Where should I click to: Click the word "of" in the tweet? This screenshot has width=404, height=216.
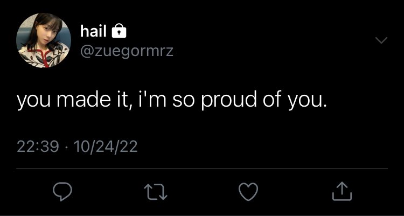273,99
